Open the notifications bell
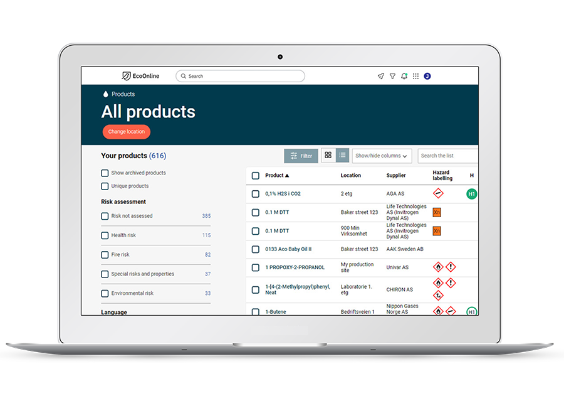The width and height of the screenshot is (564, 408). pyautogui.click(x=404, y=76)
